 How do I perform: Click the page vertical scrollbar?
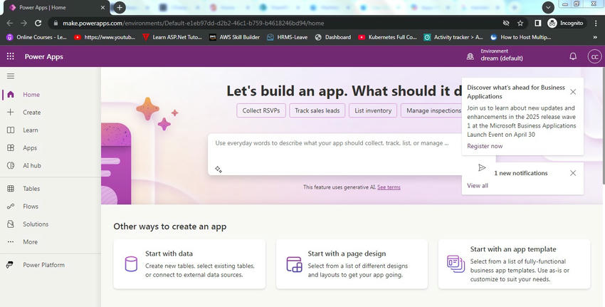click(604, 128)
